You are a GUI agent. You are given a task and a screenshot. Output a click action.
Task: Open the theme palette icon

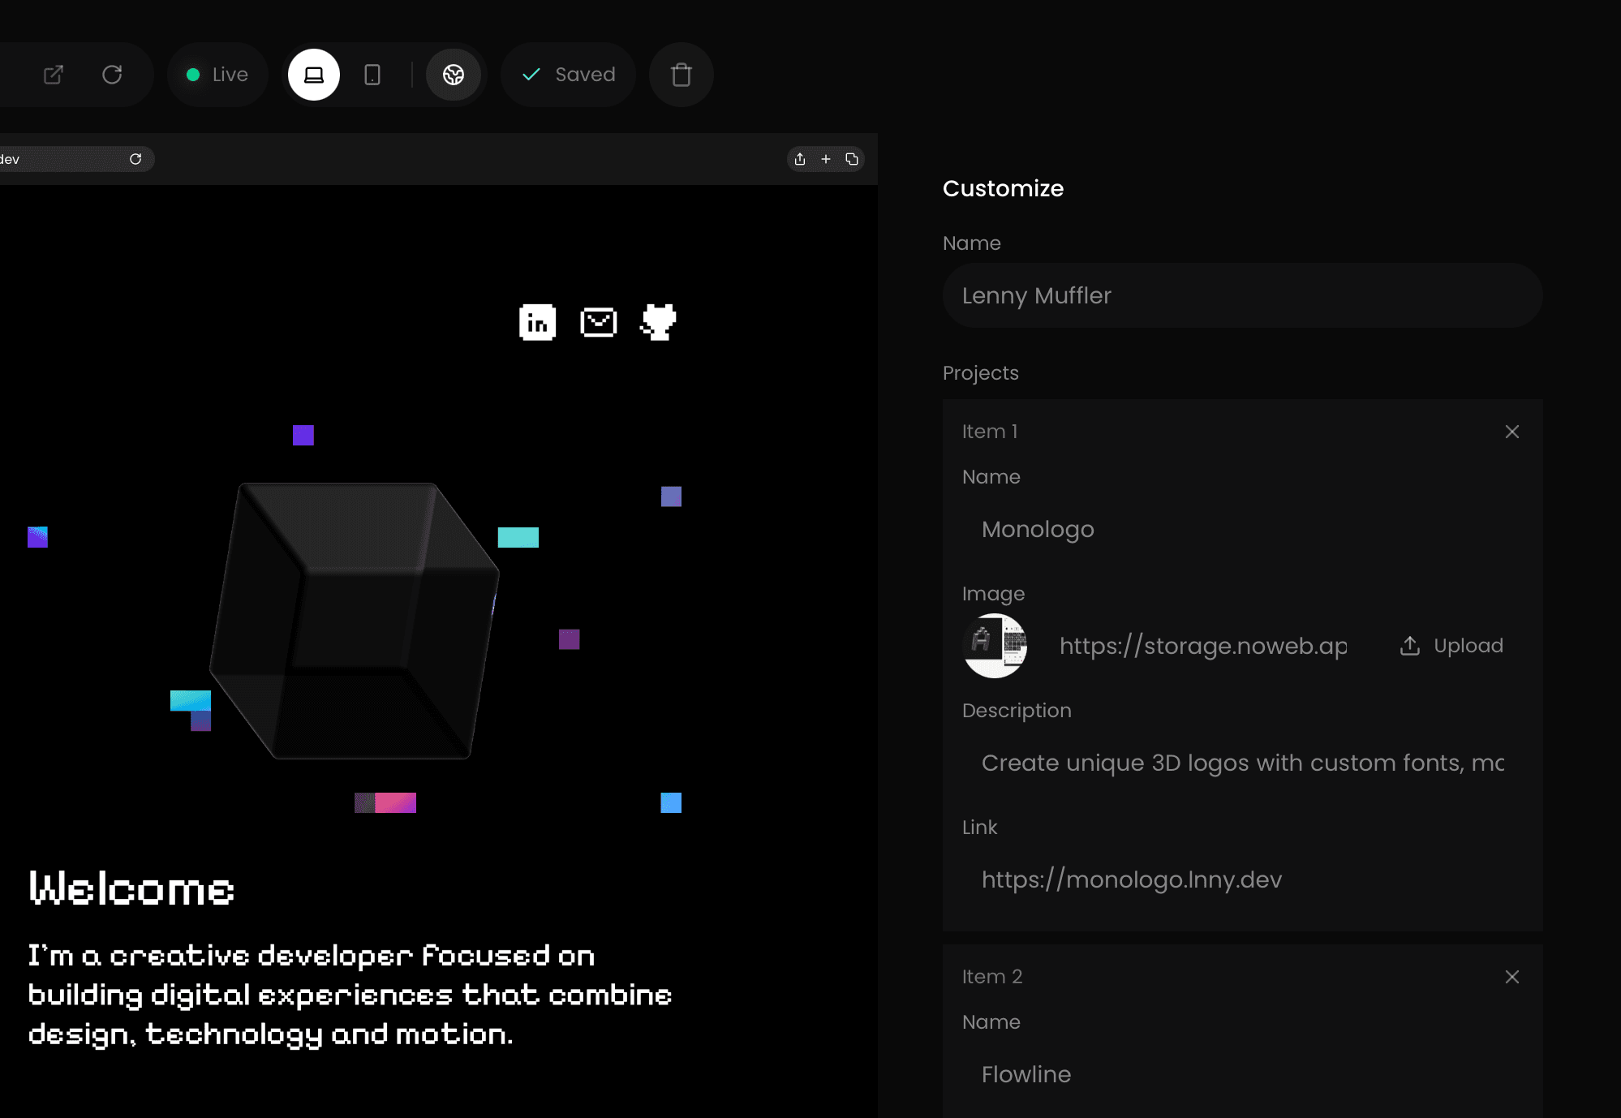(454, 75)
